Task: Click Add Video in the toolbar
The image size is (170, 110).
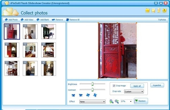Action: point(27,20)
